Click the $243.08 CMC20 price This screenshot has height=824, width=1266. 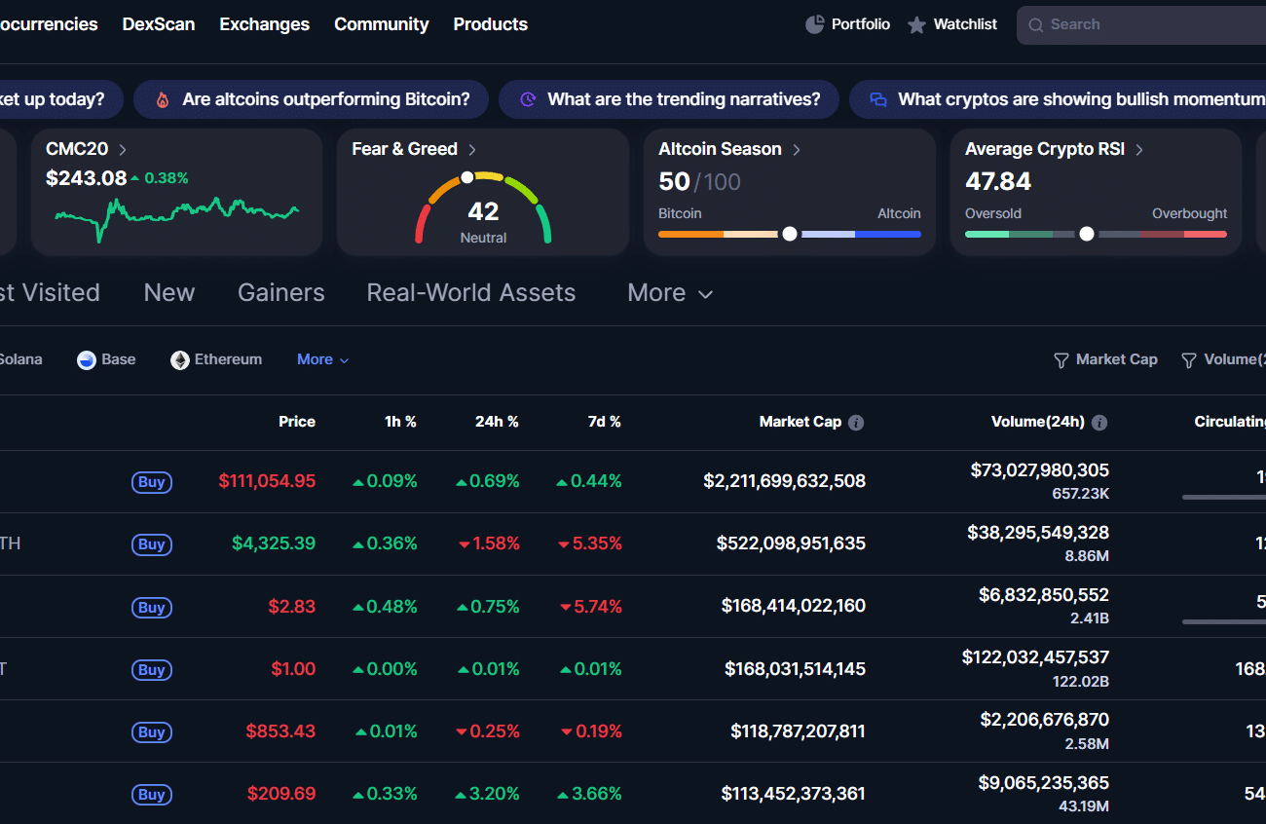pyautogui.click(x=86, y=178)
